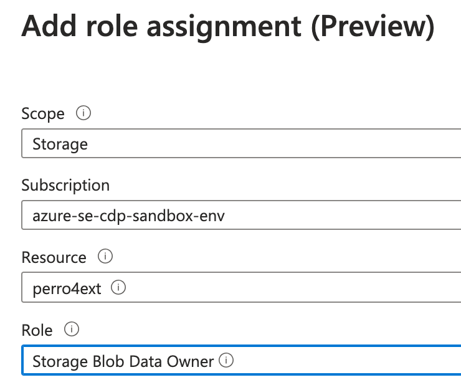This screenshot has height=385, width=461.
Task: Open the Resource dropdown showing perro4ext
Action: (241, 287)
